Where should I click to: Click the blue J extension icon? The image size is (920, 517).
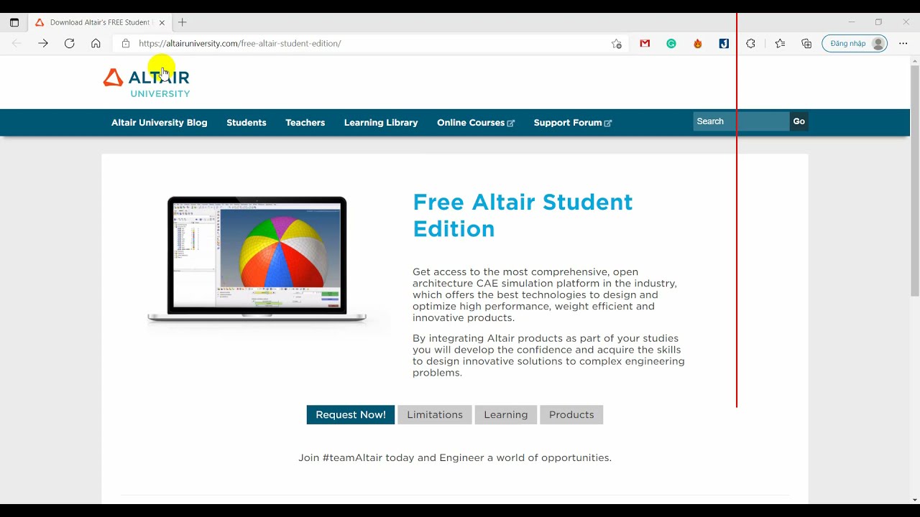(x=724, y=44)
